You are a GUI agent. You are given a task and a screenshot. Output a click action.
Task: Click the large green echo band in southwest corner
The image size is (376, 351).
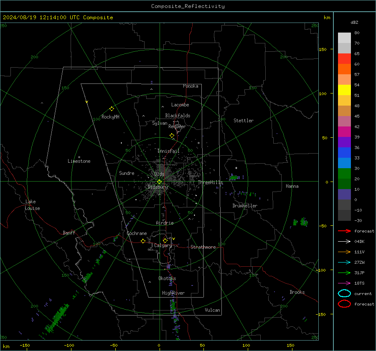coord(57,318)
